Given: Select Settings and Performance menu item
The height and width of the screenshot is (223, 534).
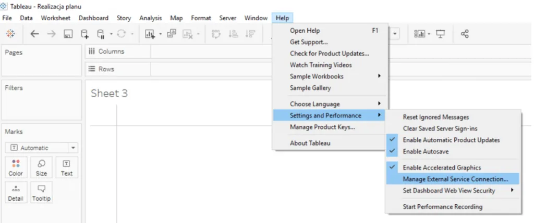Looking at the screenshot, I should (x=330, y=115).
